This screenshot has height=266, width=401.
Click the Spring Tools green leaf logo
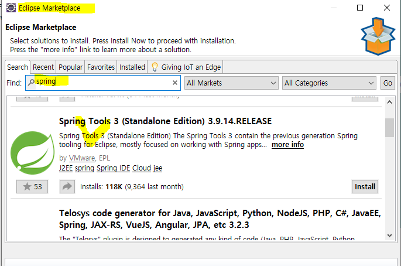click(32, 153)
